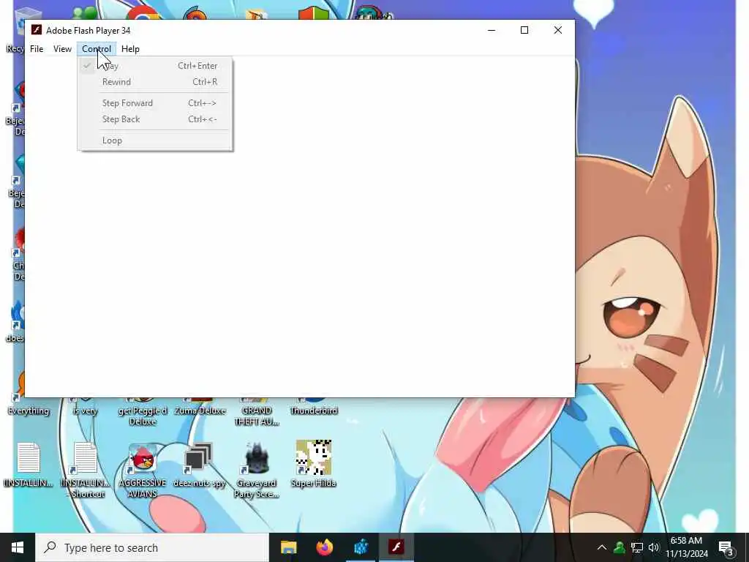Select the Super Hilda desktop icon
Screen dimensions: 749x562
313,463
